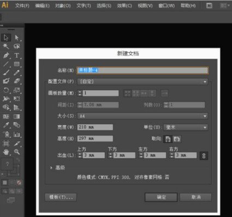232x217 pixels.
Task: Click the fill color box with question mark
Action: [x=7, y=164]
